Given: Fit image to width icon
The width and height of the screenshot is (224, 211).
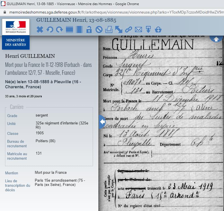Looking at the screenshot, I should [69, 30].
